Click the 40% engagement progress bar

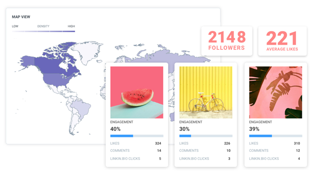pos(137,136)
